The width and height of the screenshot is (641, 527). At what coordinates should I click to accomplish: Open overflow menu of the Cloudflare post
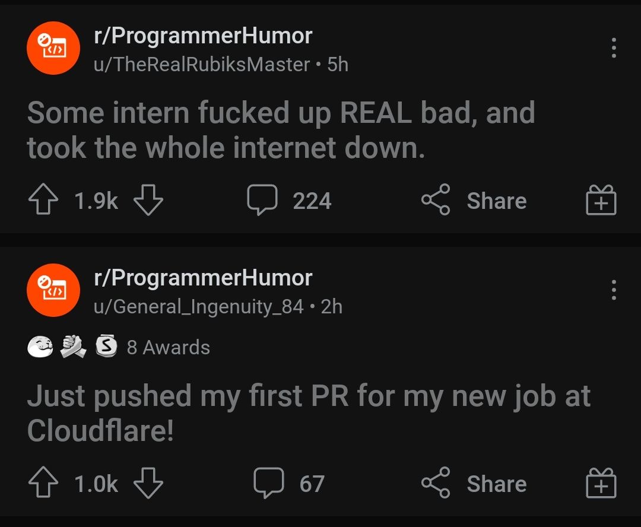coord(614,290)
